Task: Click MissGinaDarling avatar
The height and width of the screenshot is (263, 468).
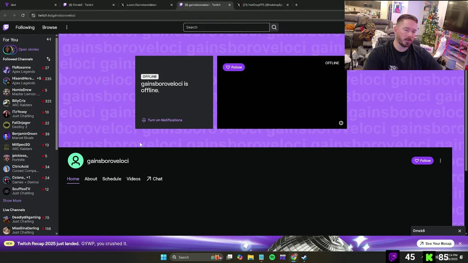Action: pos(6,230)
